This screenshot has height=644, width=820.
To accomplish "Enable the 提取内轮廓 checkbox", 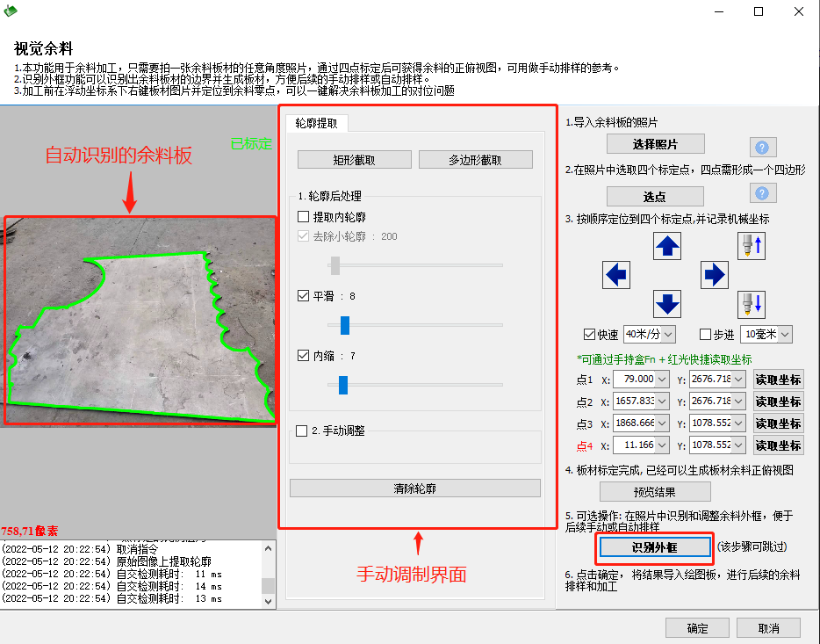I will (304, 217).
